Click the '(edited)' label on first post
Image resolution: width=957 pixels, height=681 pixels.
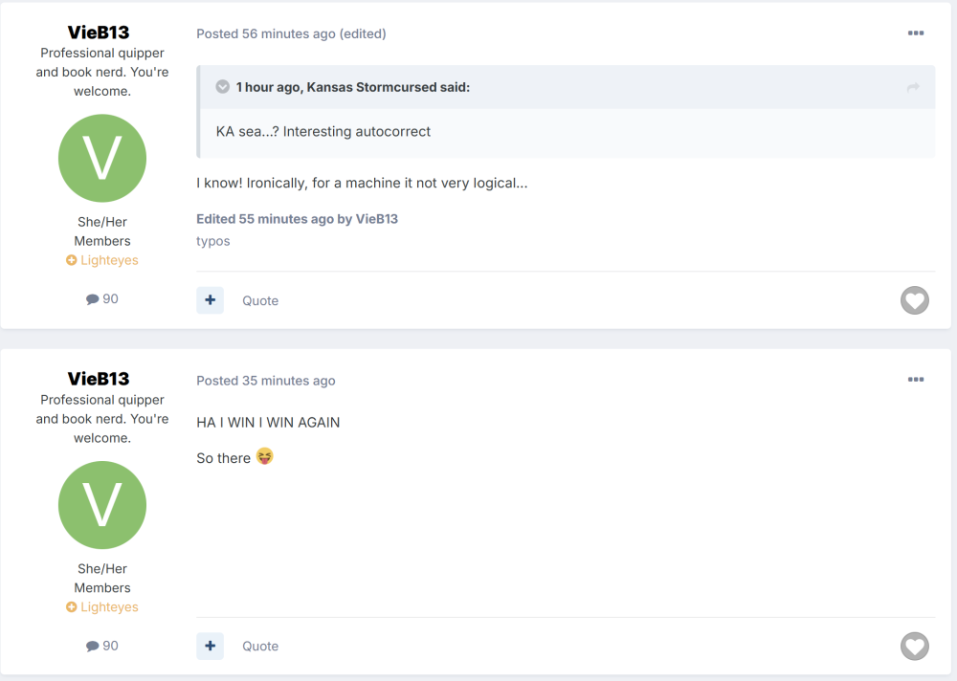pyautogui.click(x=363, y=33)
